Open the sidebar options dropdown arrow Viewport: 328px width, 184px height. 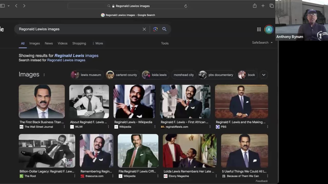8,6
